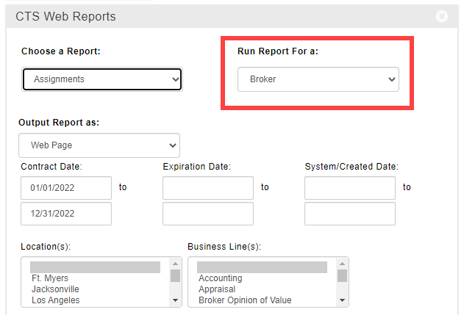The height and width of the screenshot is (315, 464).
Task: Select Ft. Myers in Locations list
Action: [96, 278]
